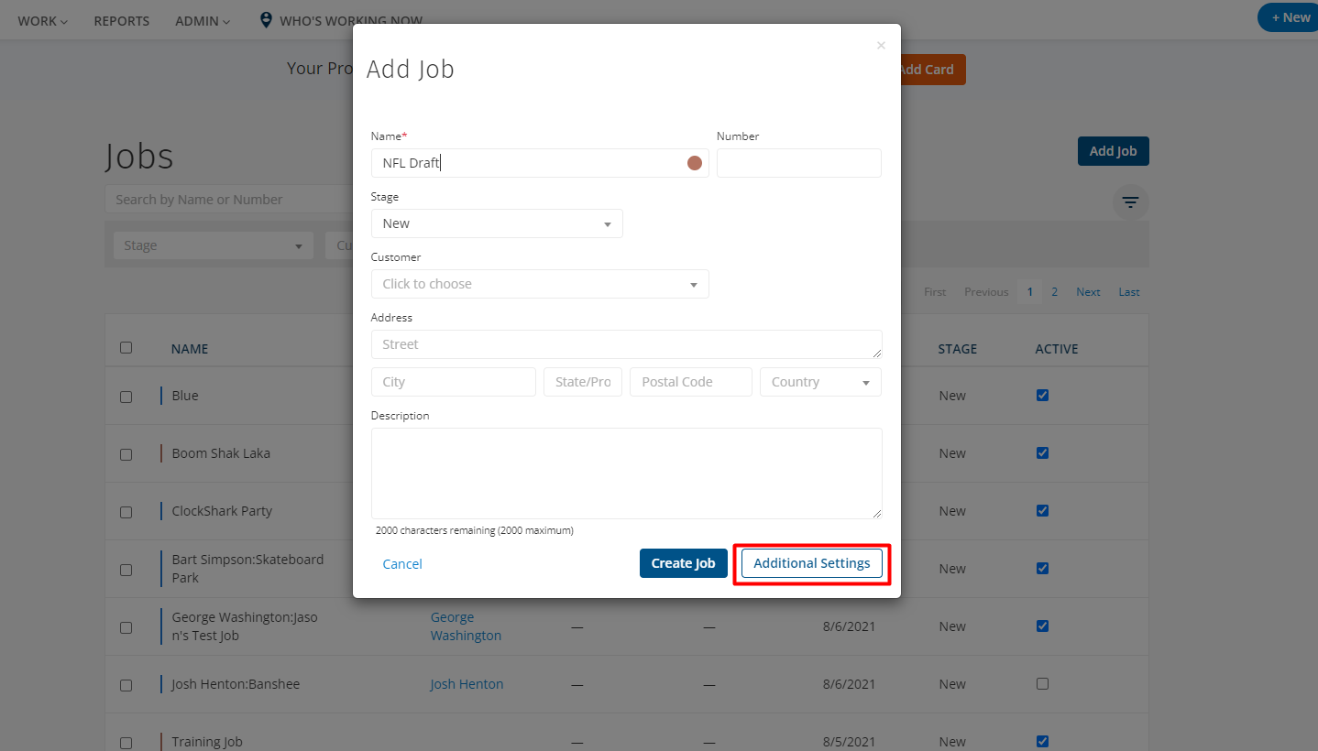Go to page 2 of jobs
The image size is (1318, 751).
tap(1055, 292)
